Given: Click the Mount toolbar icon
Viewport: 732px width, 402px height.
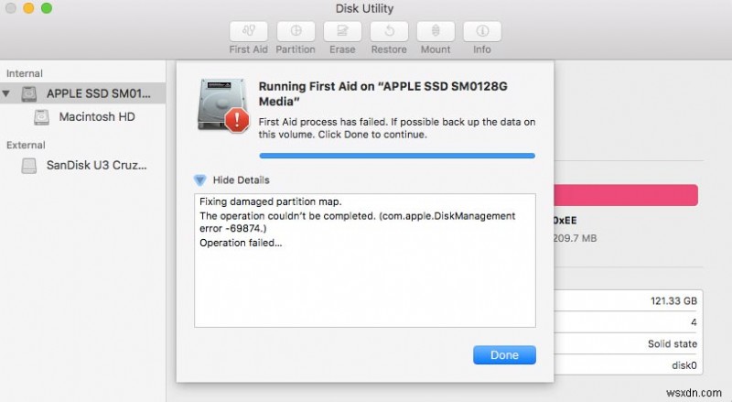Looking at the screenshot, I should pyautogui.click(x=436, y=30).
